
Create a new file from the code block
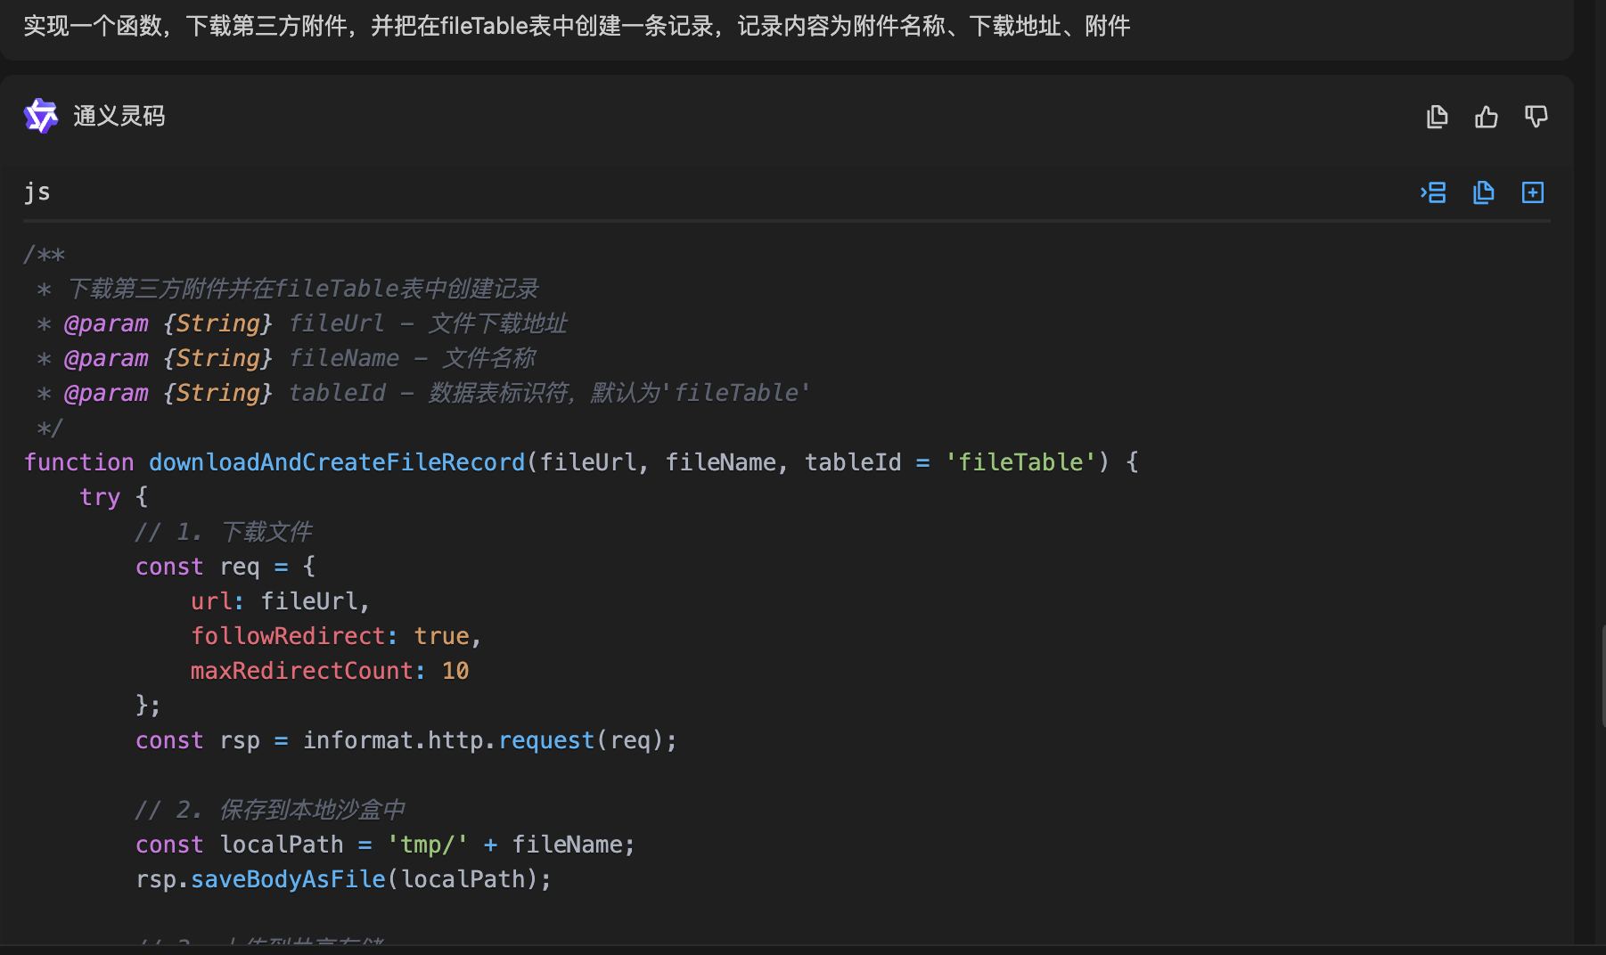pos(1532,192)
